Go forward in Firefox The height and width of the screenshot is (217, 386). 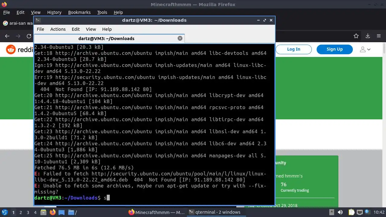[x=18, y=36]
